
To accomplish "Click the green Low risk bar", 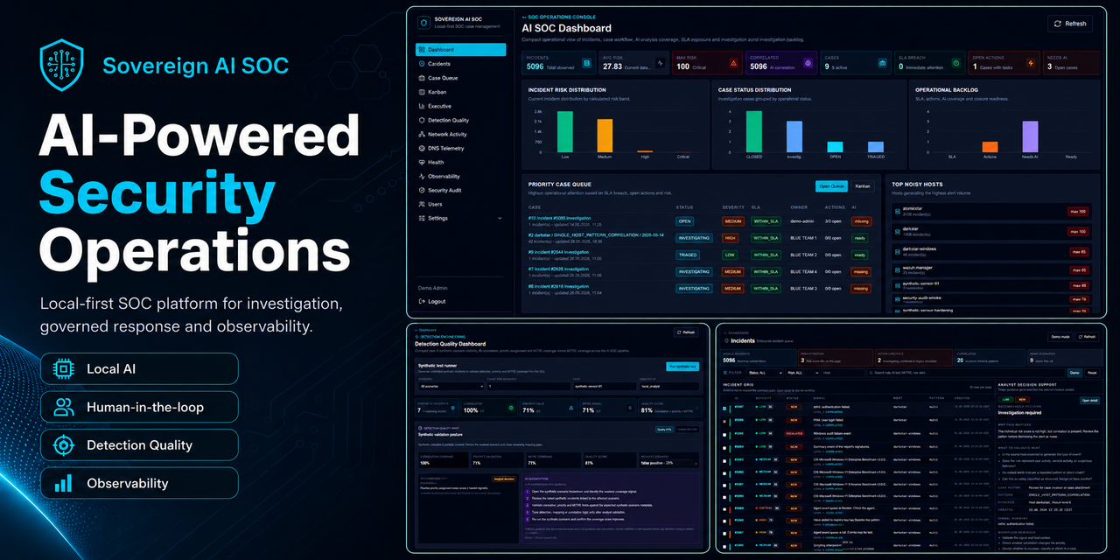I will 565,131.
